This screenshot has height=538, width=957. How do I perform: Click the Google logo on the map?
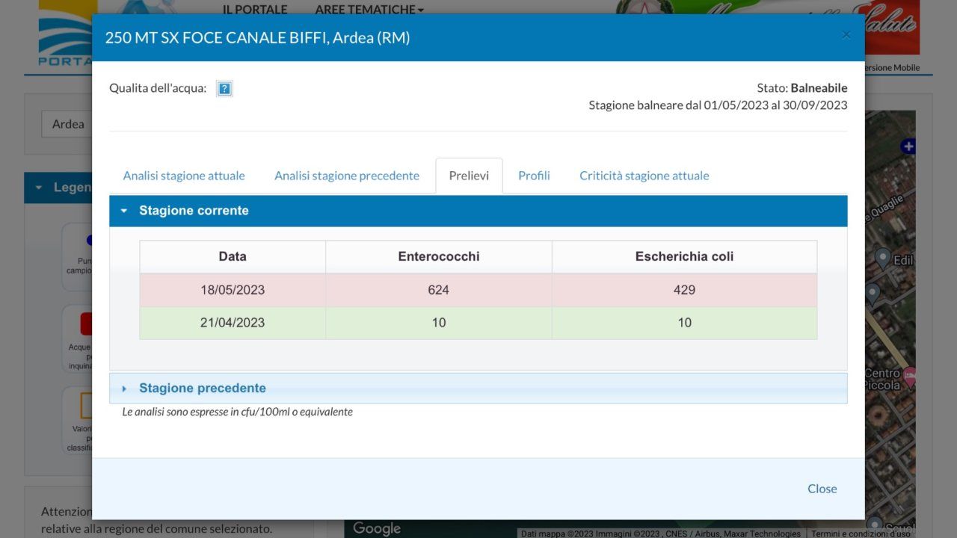377,528
